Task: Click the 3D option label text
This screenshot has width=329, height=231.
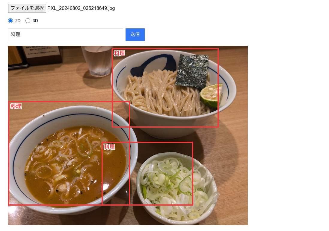Action: [35, 21]
